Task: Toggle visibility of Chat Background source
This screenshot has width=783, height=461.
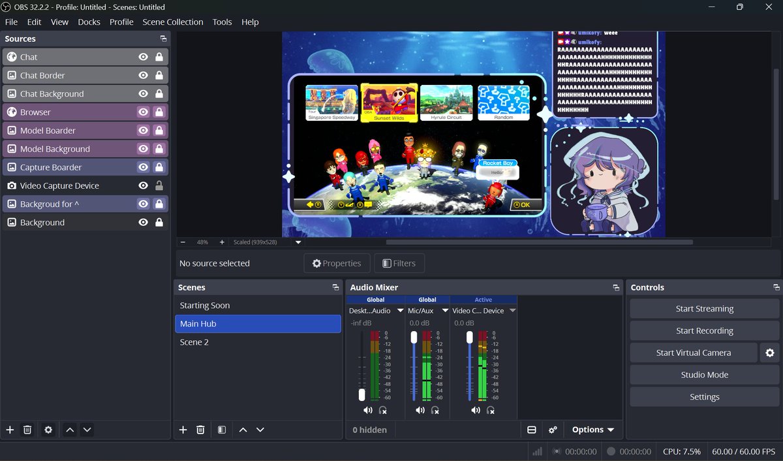Action: point(143,93)
